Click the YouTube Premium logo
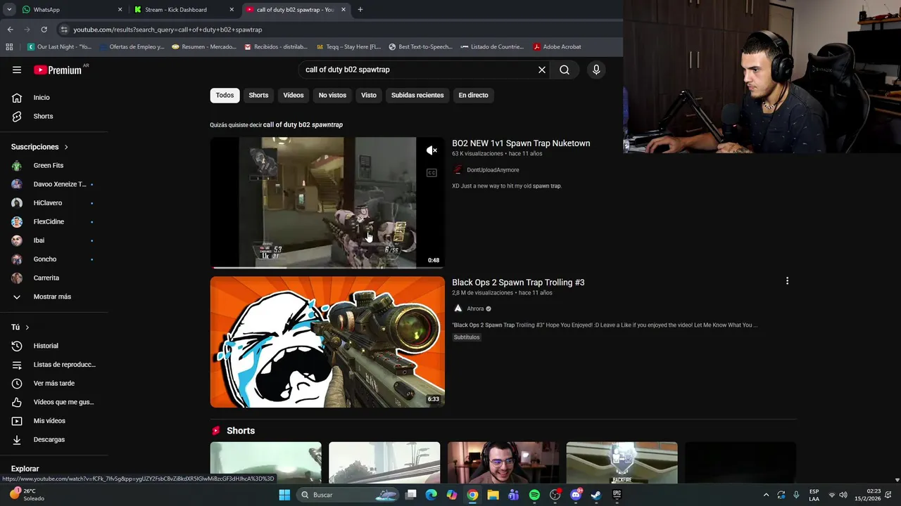This screenshot has width=901, height=506. [58, 70]
